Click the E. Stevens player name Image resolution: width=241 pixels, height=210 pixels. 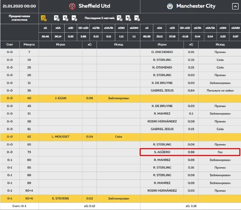60,198
